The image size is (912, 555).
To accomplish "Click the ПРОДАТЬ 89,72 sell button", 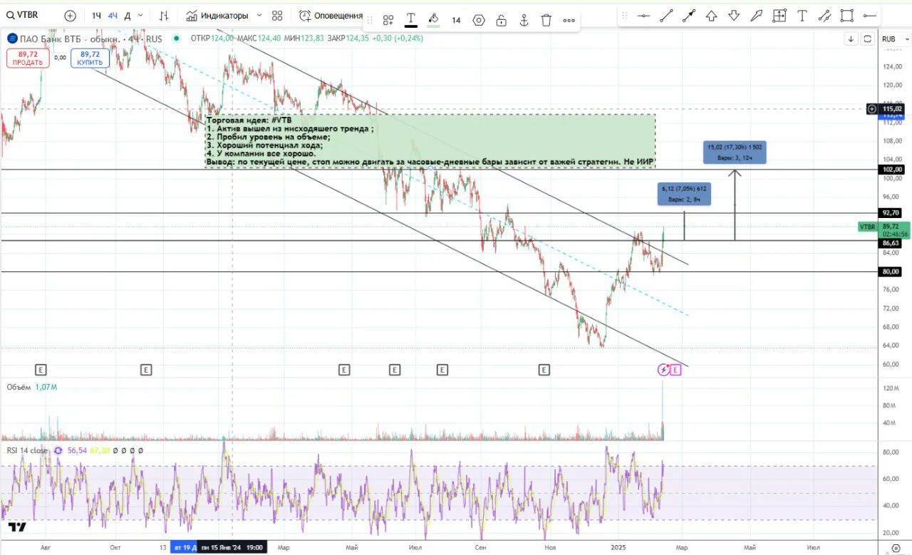I will point(28,58).
